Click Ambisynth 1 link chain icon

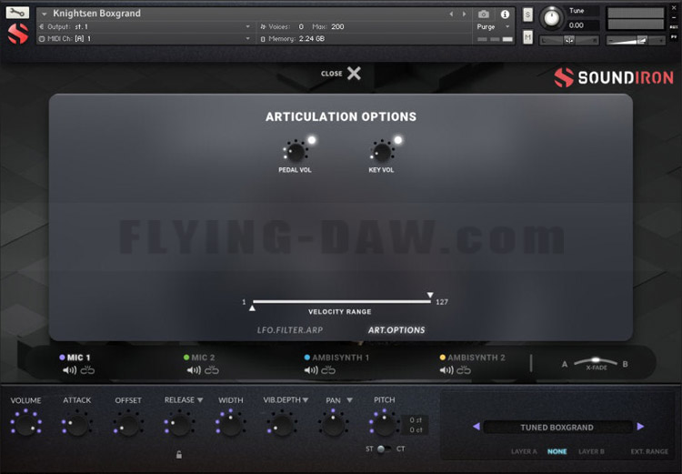(x=328, y=370)
